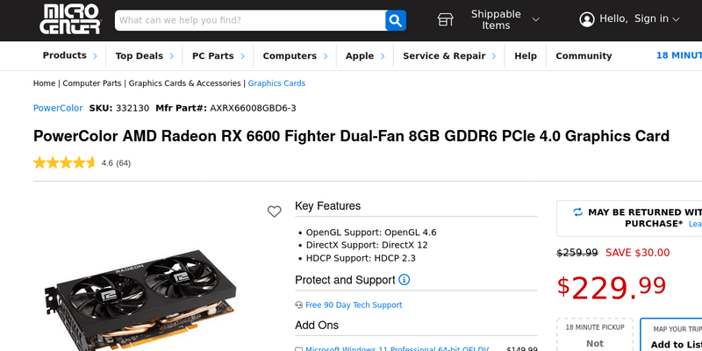Click the Free 90 Day Tech Support link
702x351 pixels.
click(x=354, y=305)
